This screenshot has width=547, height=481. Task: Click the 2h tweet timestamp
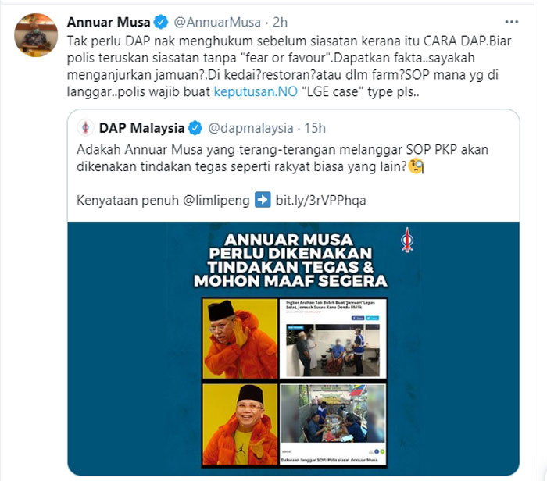(280, 23)
